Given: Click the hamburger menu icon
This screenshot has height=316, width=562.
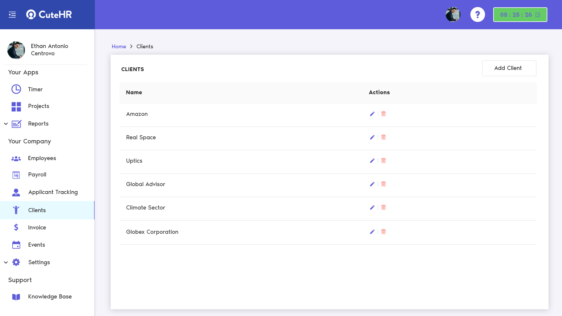Looking at the screenshot, I should click(12, 14).
